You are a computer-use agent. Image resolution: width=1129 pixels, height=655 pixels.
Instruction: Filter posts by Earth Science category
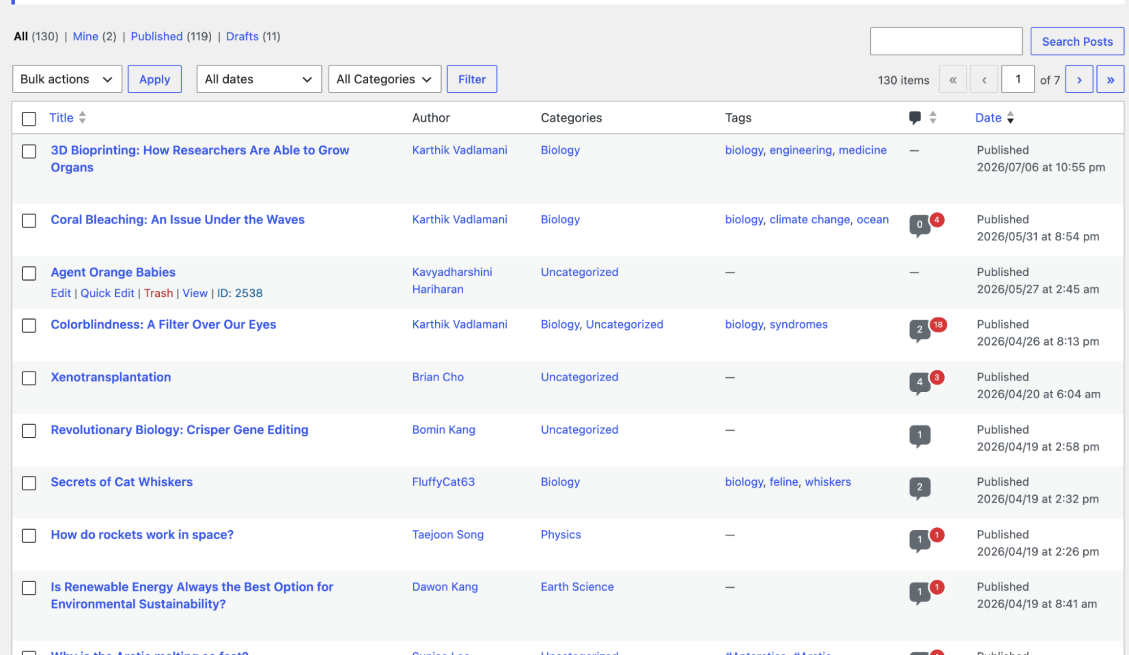click(577, 587)
